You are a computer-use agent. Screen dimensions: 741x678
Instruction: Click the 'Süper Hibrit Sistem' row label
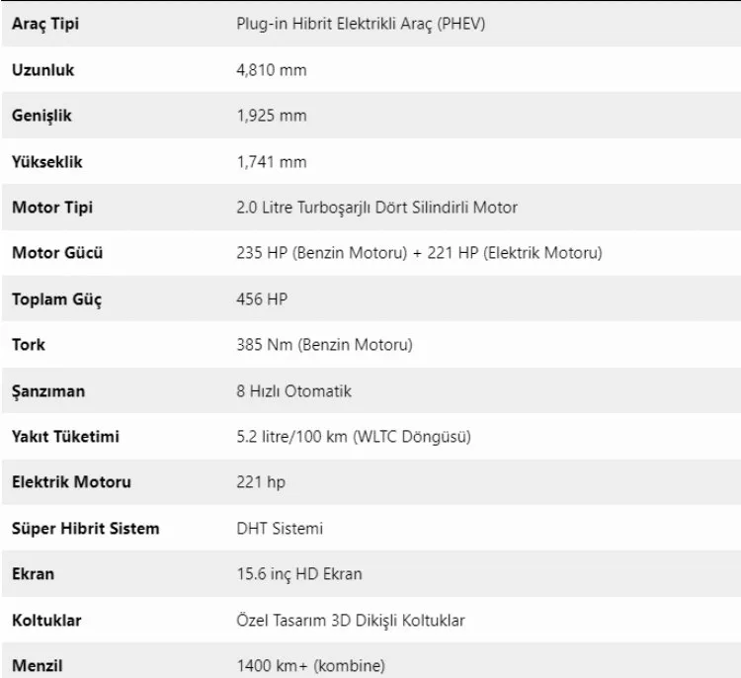tap(85, 529)
